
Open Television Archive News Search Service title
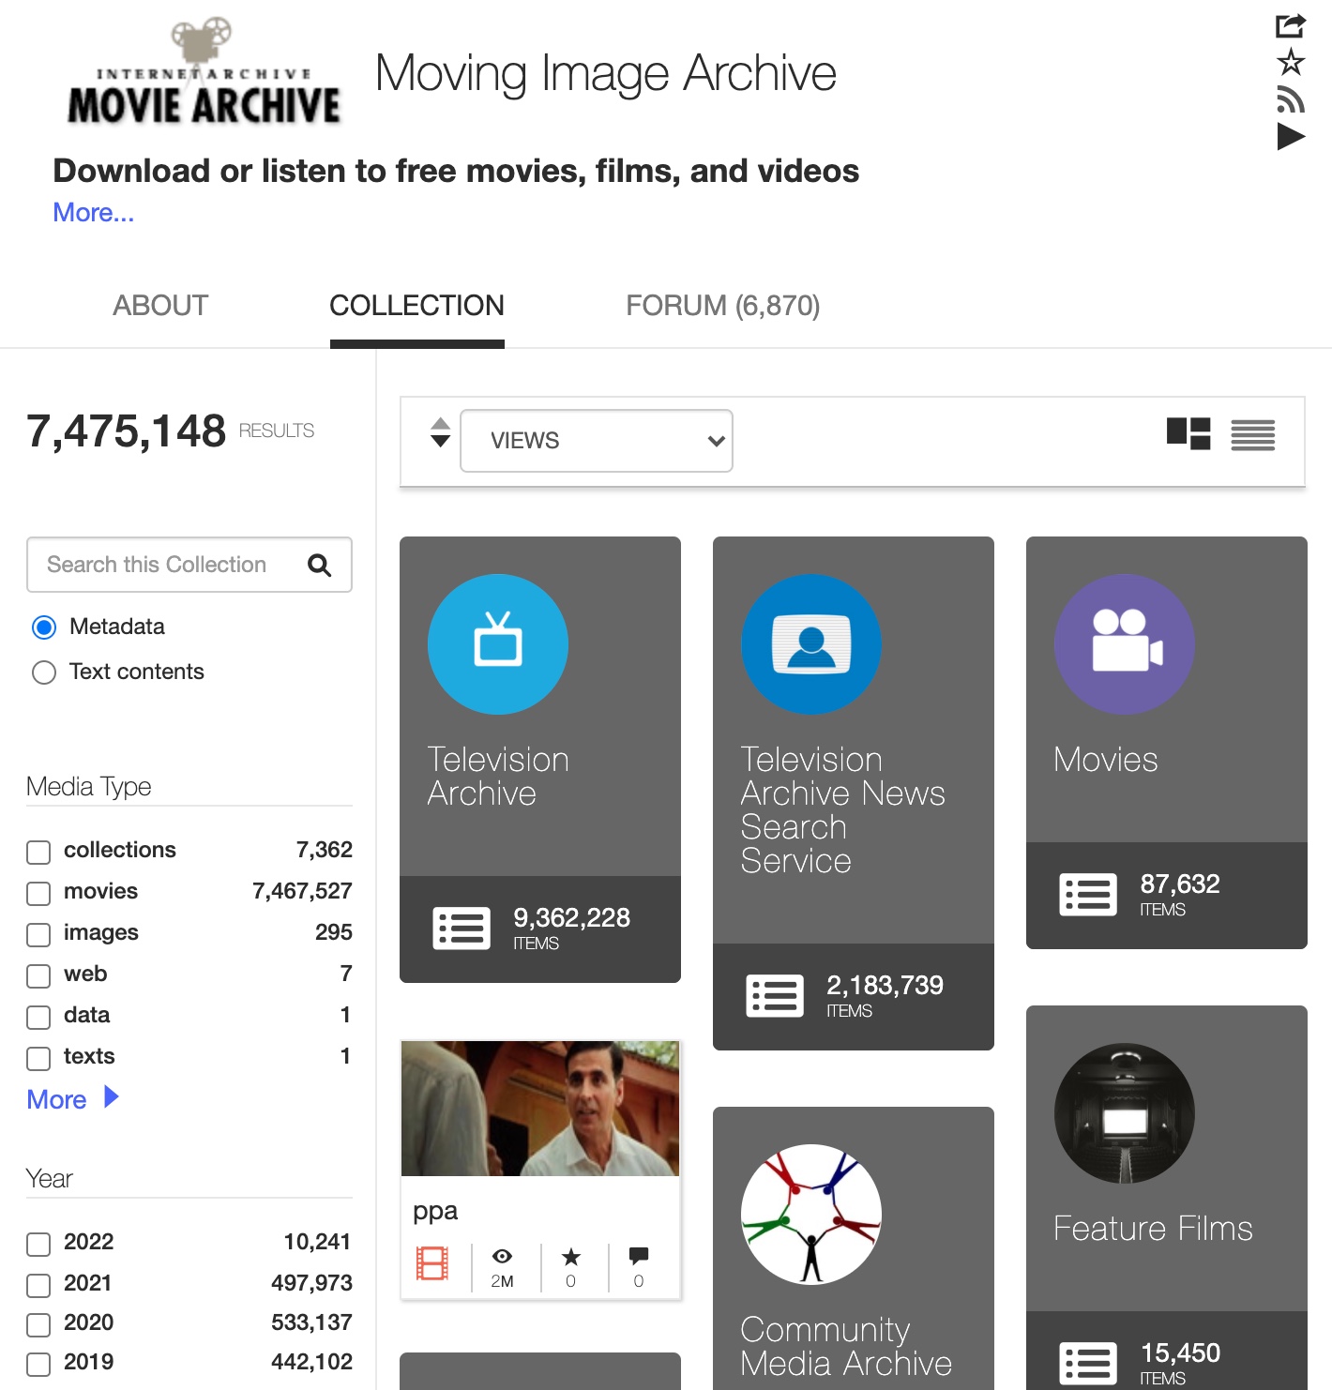(843, 810)
